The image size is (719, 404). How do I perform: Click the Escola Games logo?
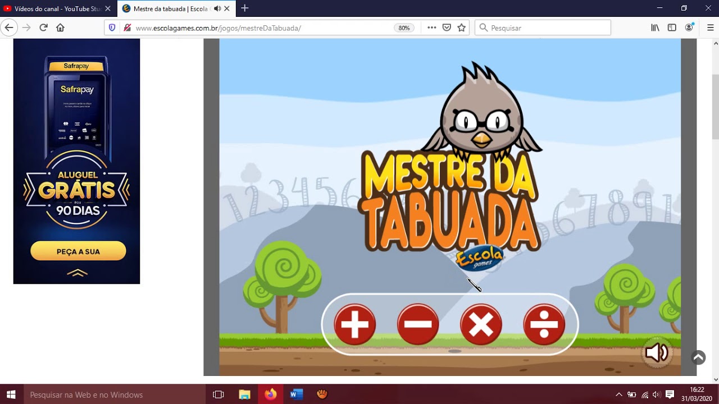tap(479, 259)
